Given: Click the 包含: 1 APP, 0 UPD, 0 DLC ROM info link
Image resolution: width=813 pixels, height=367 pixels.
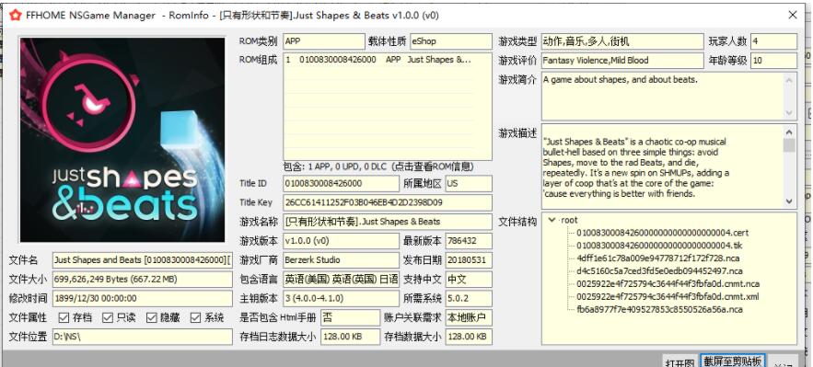Looking at the screenshot, I should 378,166.
